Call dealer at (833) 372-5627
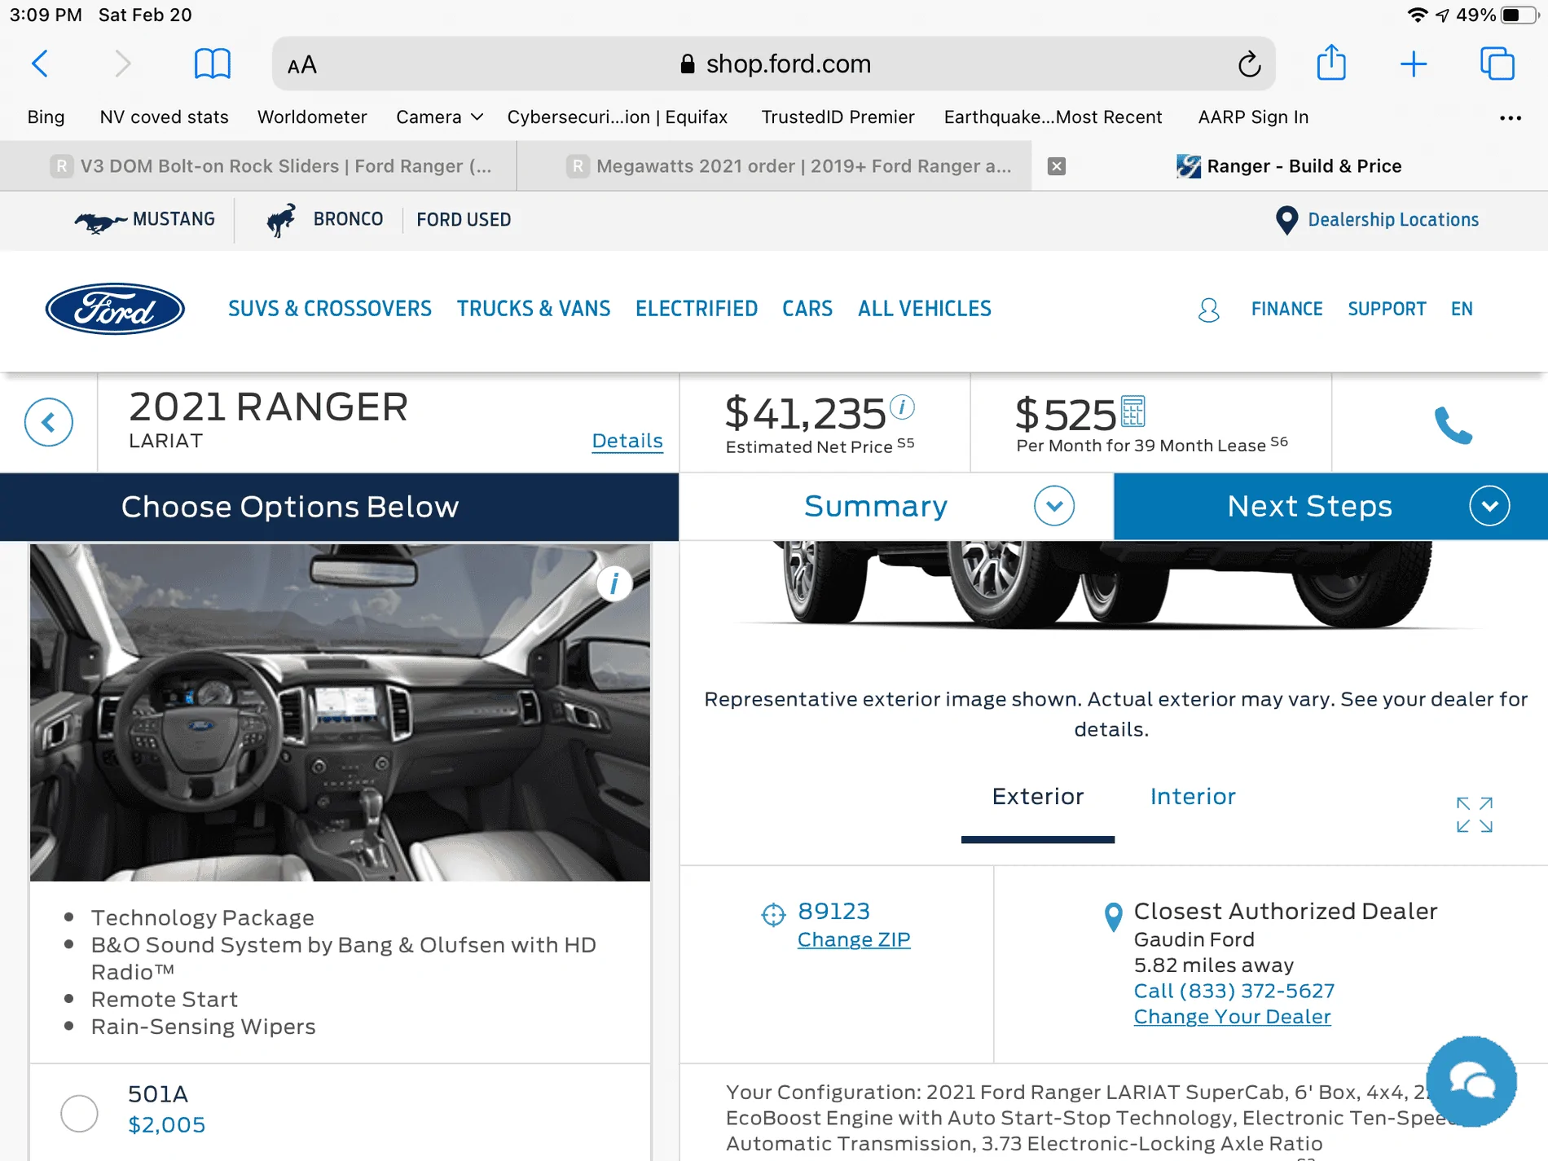Viewport: 1548px width, 1161px height. tap(1234, 991)
